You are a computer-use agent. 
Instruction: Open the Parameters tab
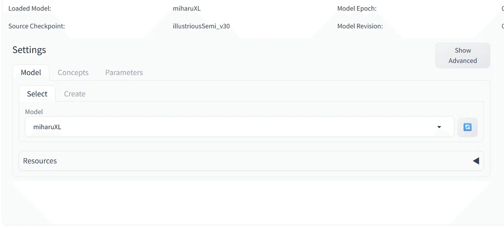click(x=124, y=73)
